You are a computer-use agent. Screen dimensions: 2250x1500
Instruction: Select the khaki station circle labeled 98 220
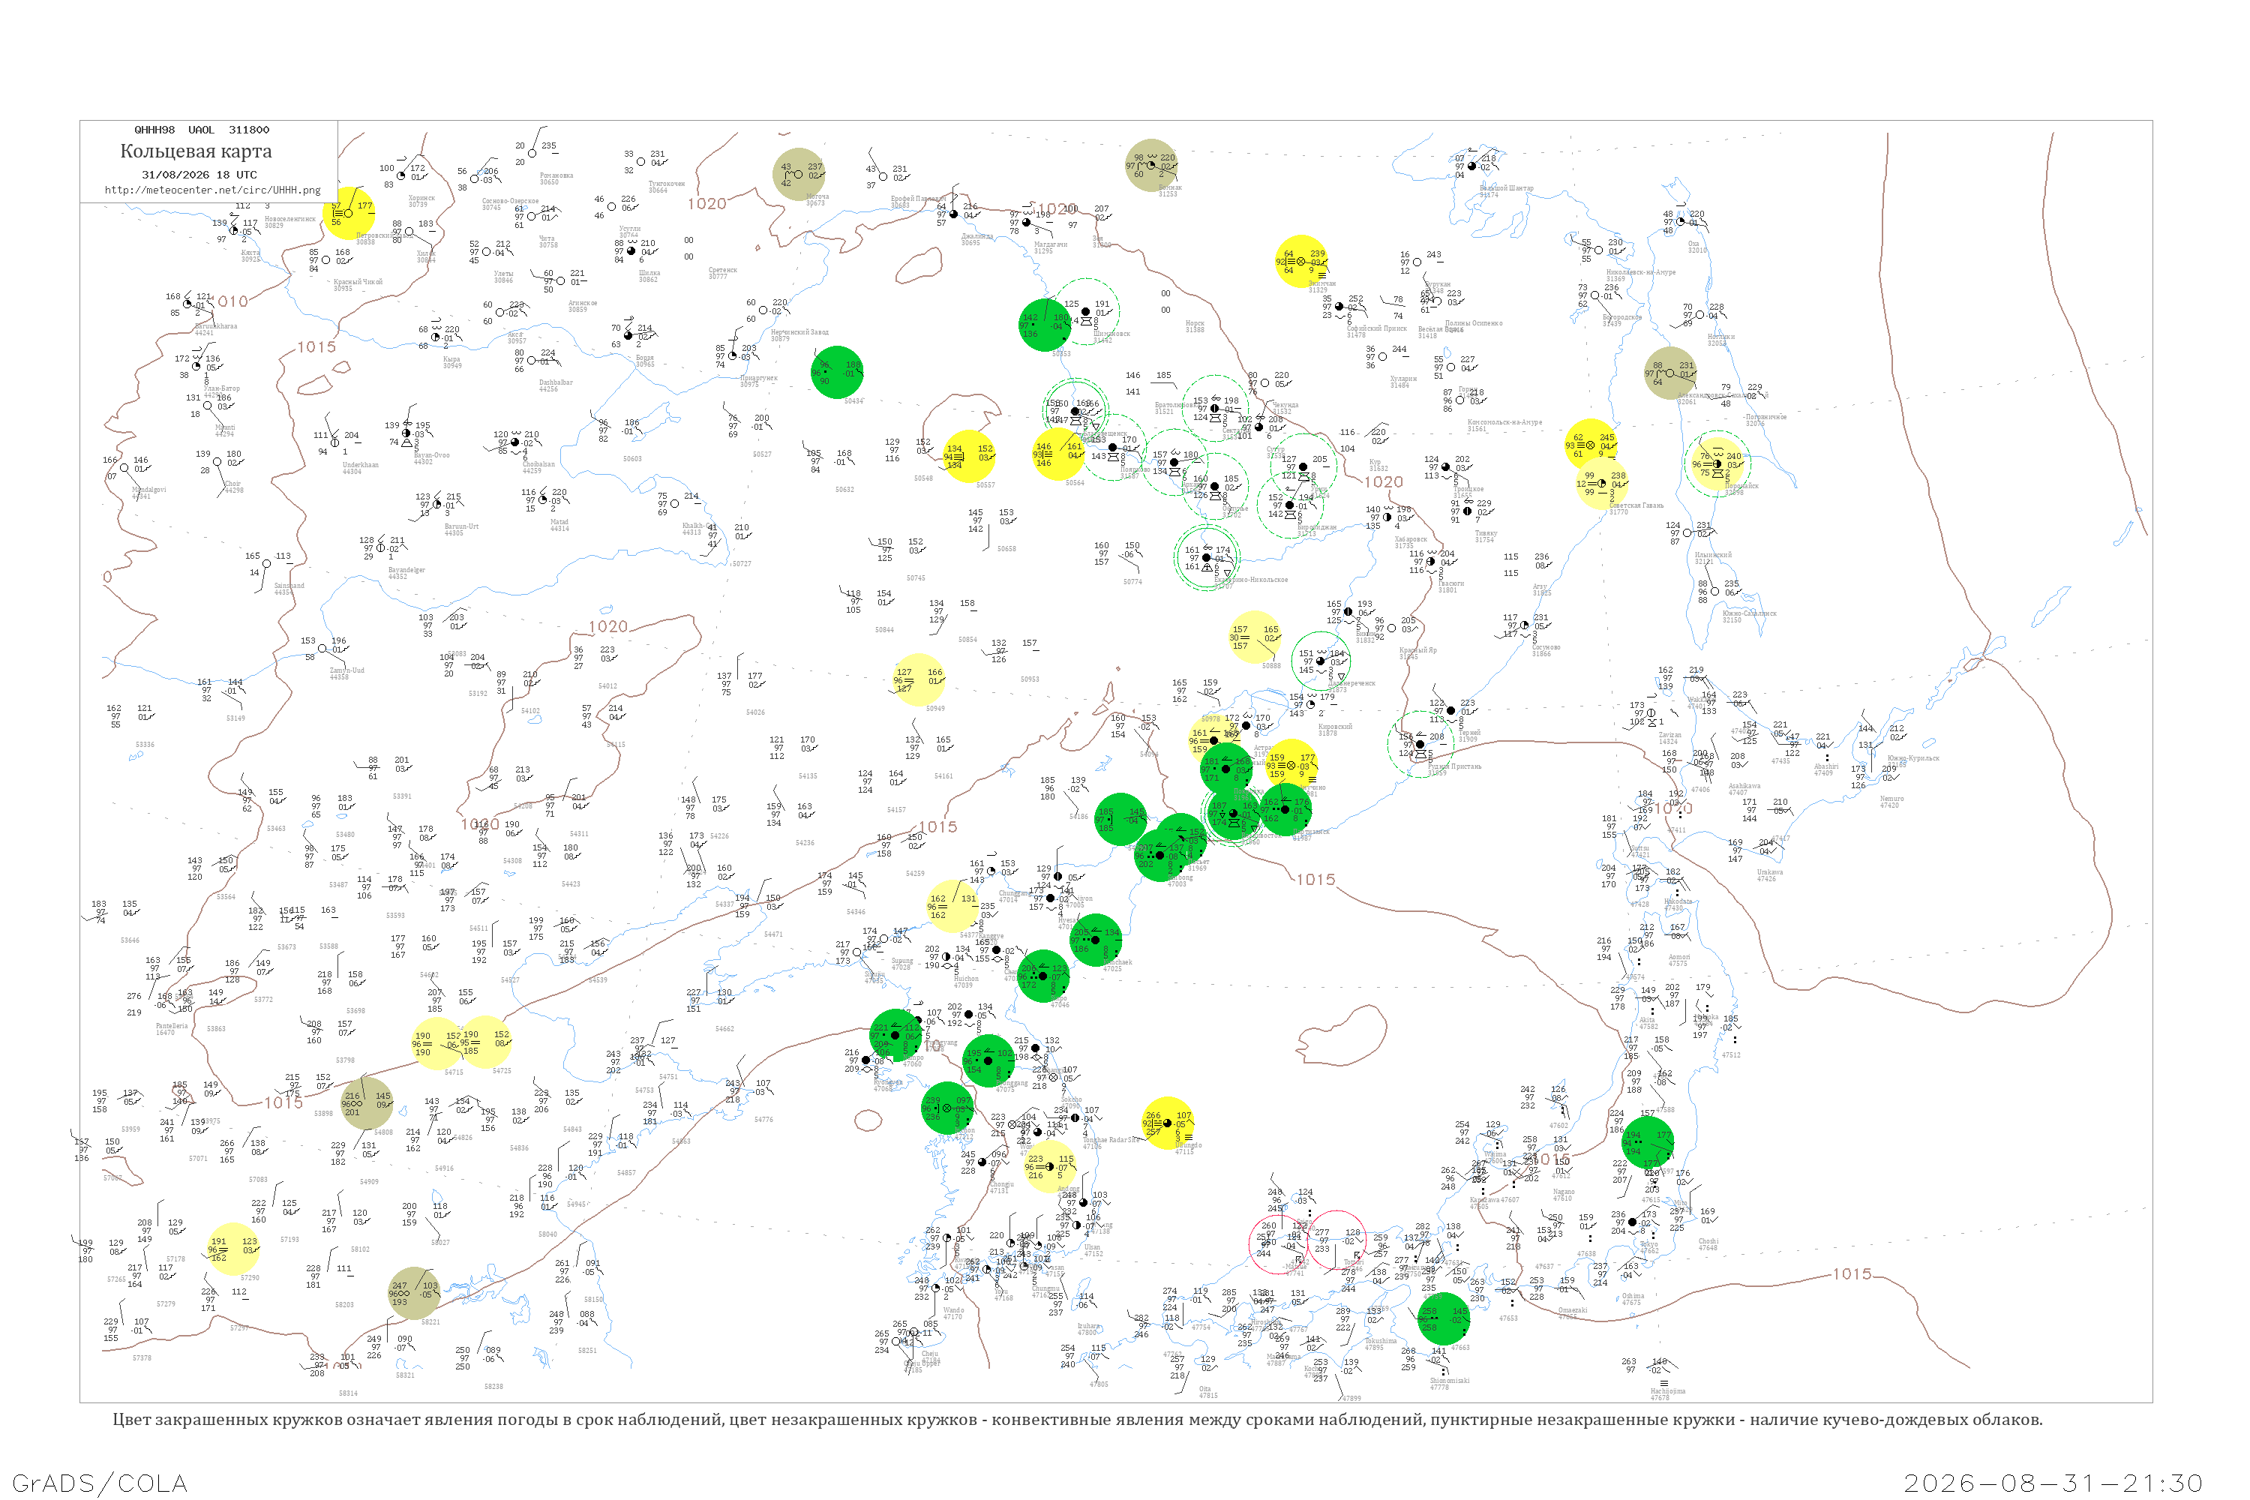(x=1150, y=166)
